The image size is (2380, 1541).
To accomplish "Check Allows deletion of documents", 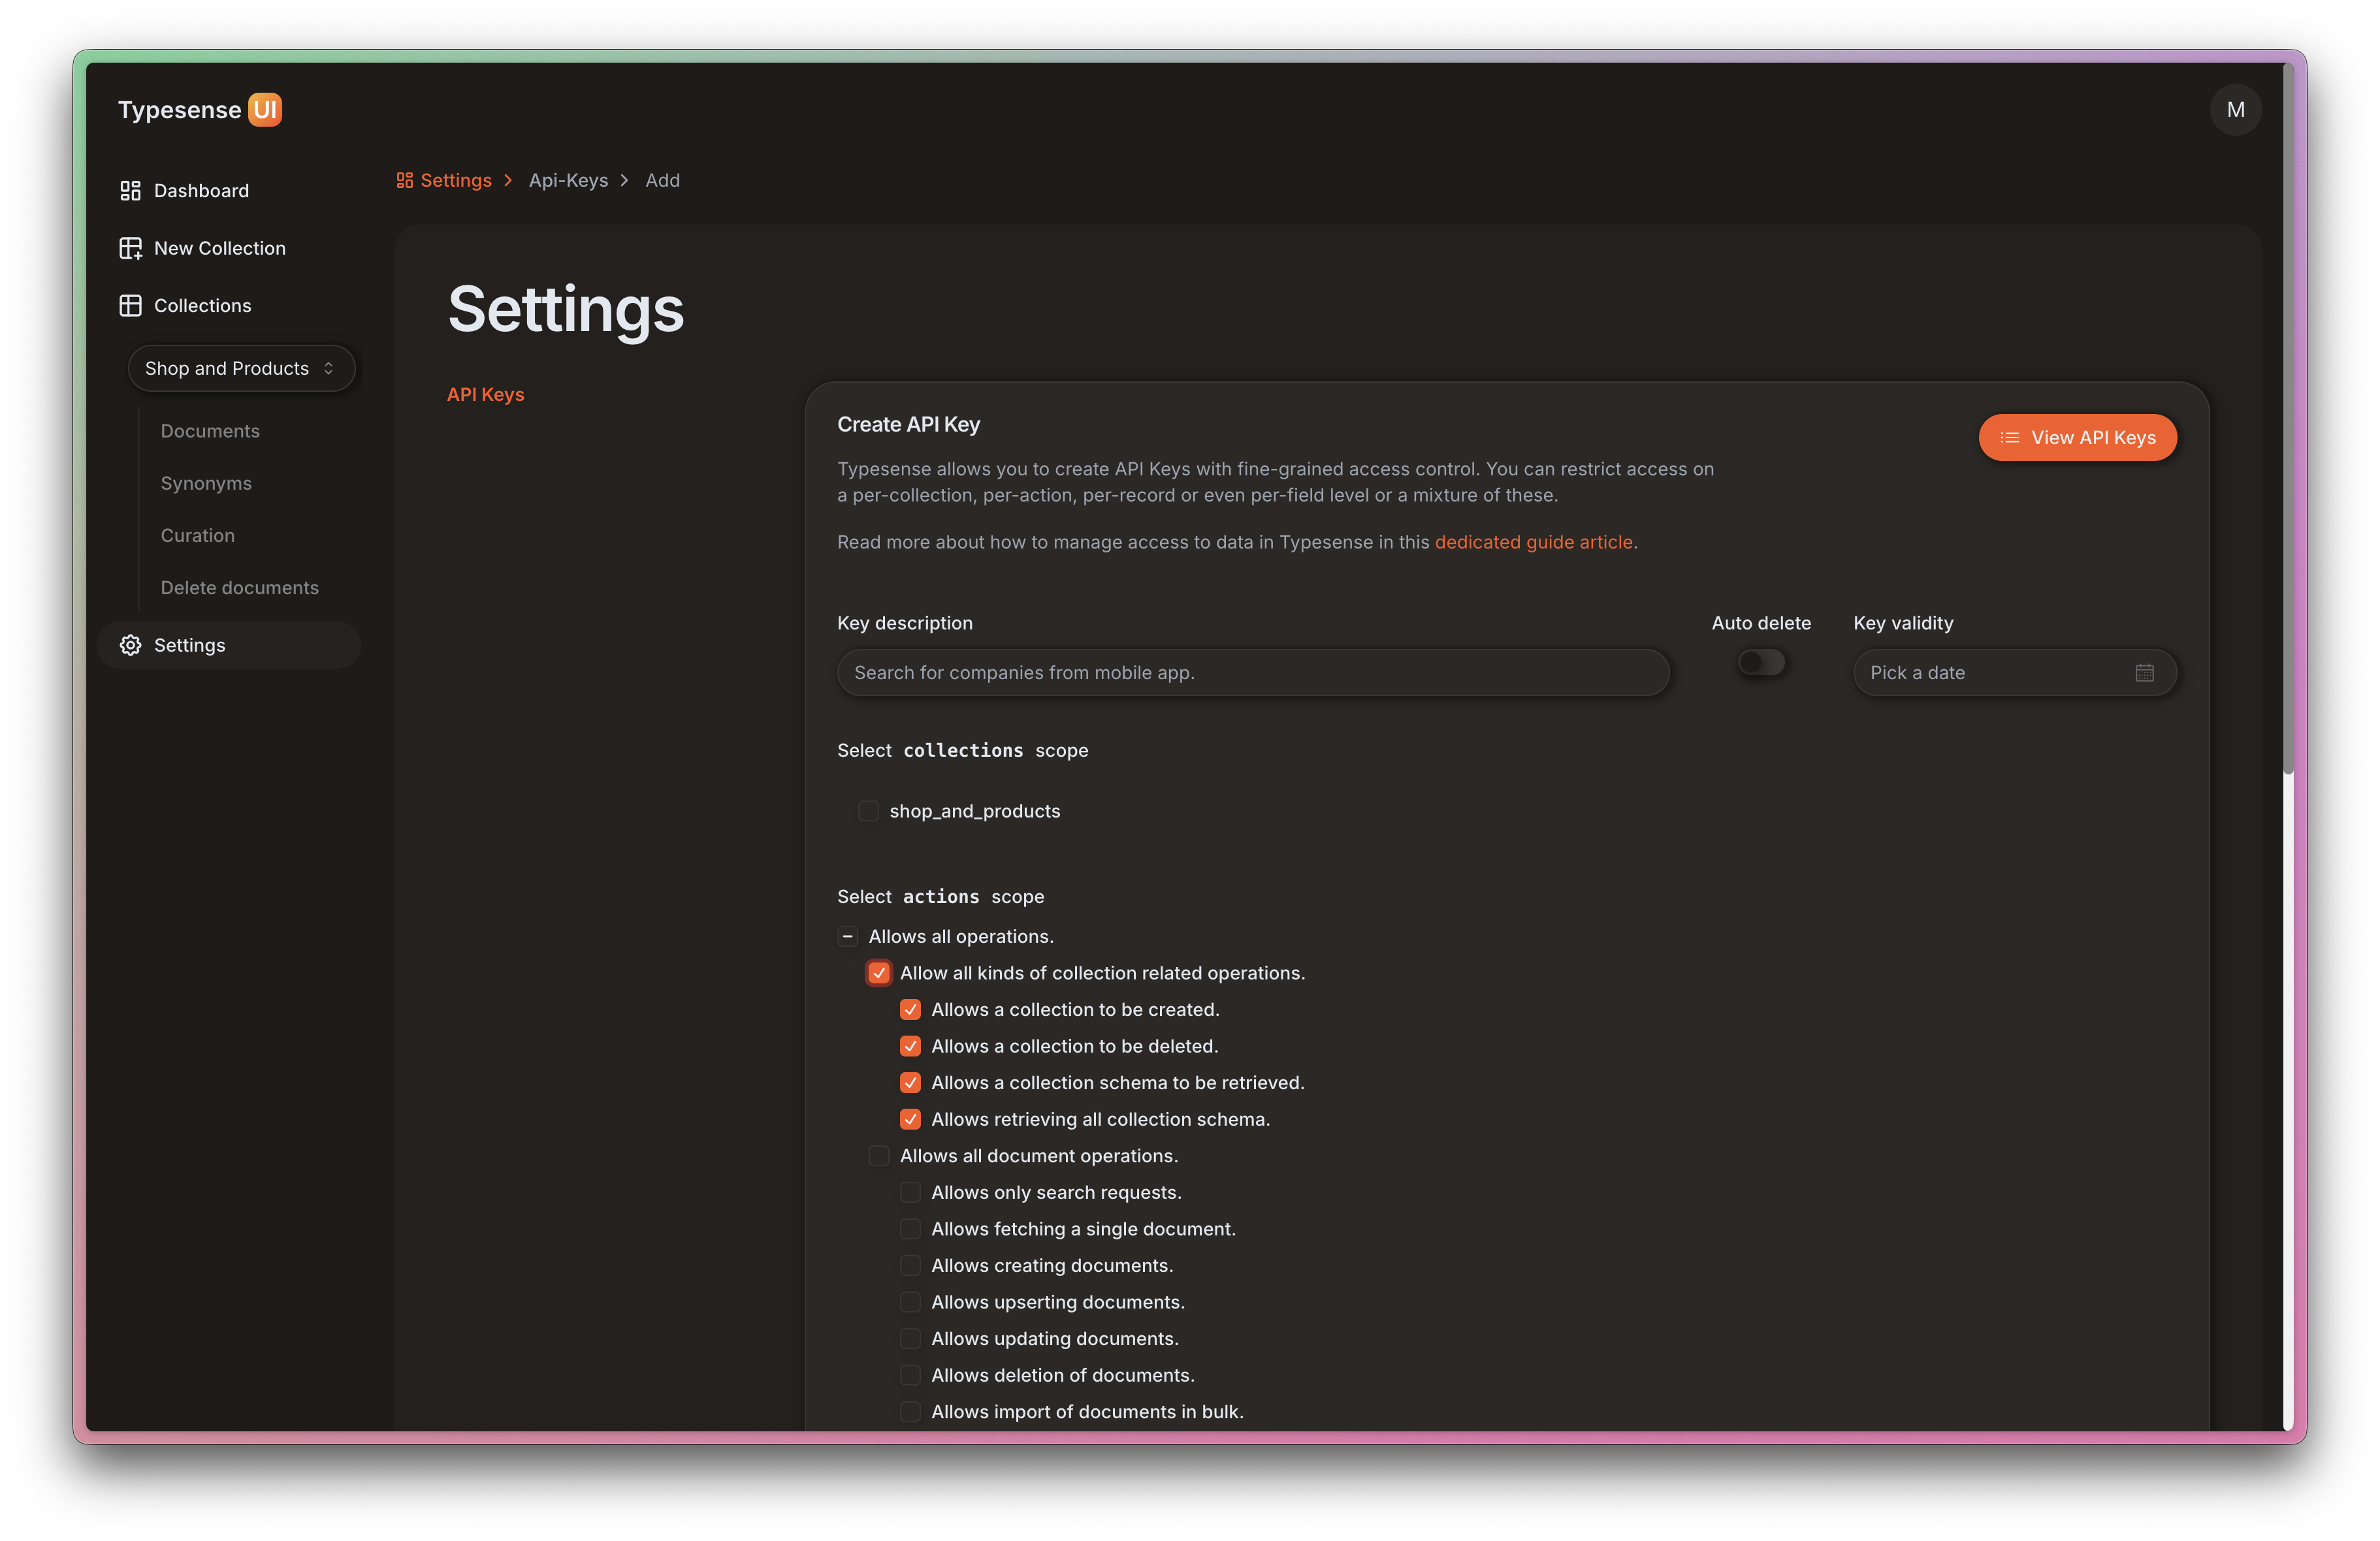I will coord(910,1375).
